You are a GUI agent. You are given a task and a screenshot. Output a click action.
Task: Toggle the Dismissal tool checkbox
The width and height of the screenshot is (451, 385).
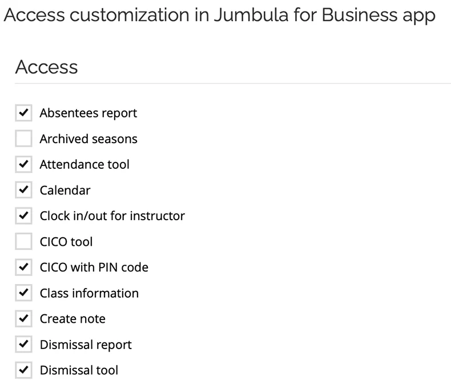[x=23, y=370]
